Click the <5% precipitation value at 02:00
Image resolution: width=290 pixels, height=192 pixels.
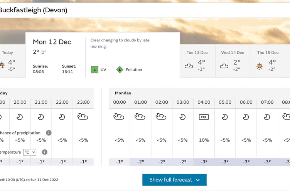[162, 140]
